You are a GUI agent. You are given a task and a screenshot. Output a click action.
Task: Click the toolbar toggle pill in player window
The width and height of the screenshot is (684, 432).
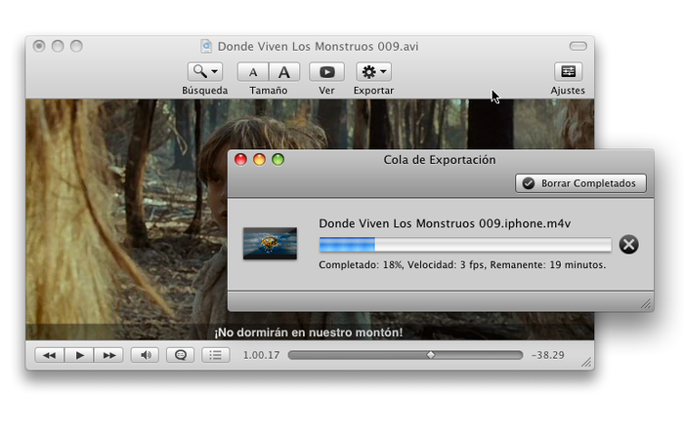coord(578,46)
